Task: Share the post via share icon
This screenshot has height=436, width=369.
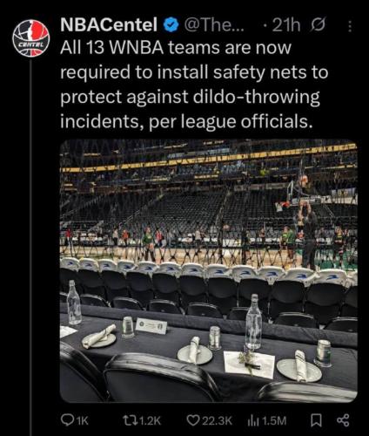Action: (343, 420)
